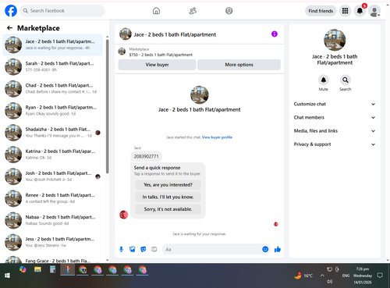
Task: Open the account profile menu
Action: click(x=374, y=11)
